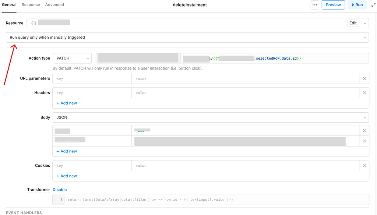Remove the Headers row with X icon

364,93
